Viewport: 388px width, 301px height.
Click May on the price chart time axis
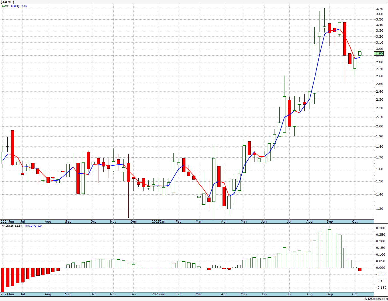[244, 222]
